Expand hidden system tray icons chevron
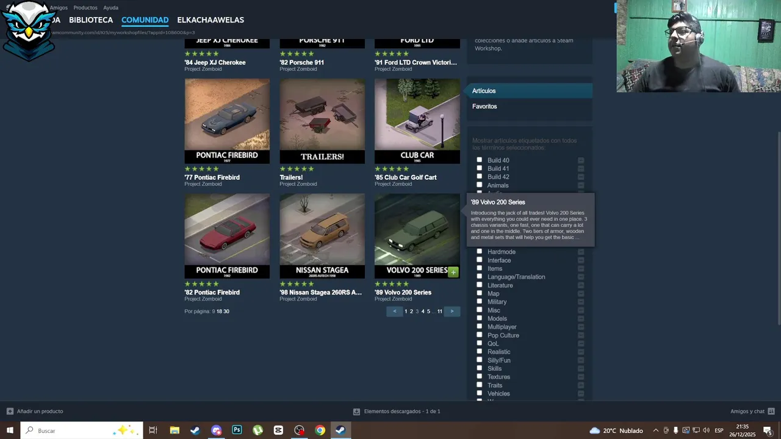The height and width of the screenshot is (439, 781). tap(656, 430)
